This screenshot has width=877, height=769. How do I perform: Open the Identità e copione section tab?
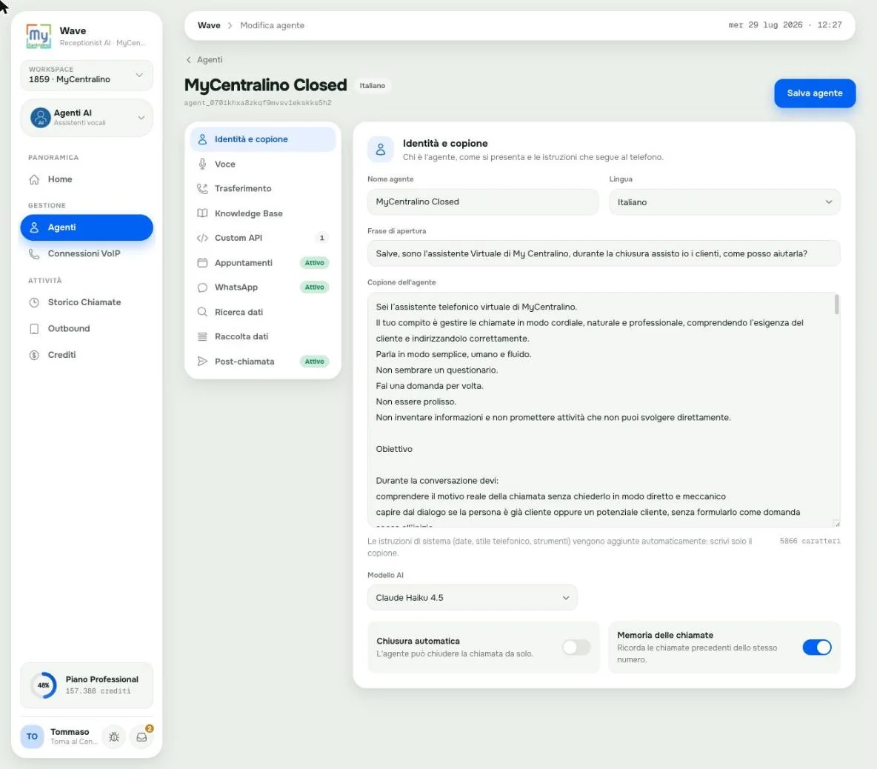coord(263,139)
